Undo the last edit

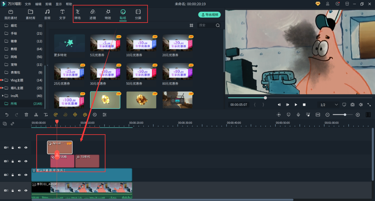click(7, 115)
